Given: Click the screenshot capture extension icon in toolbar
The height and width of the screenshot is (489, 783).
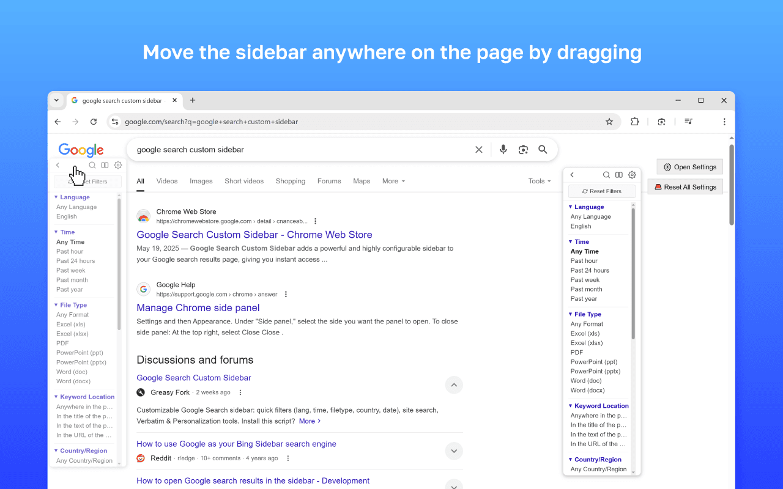Looking at the screenshot, I should click(x=661, y=122).
